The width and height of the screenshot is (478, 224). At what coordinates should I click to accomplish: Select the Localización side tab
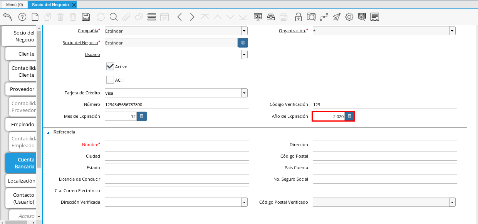21,181
